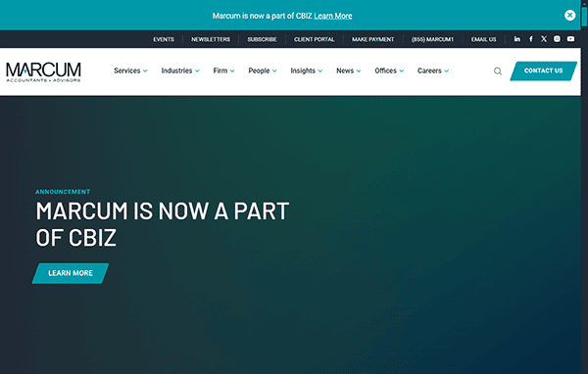Image resolution: width=588 pixels, height=374 pixels.
Task: Click the hero Learn More button
Action: (71, 273)
